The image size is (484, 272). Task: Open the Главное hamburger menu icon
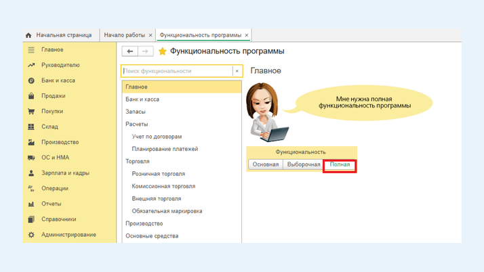31,49
